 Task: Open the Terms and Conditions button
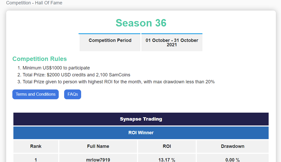point(36,94)
